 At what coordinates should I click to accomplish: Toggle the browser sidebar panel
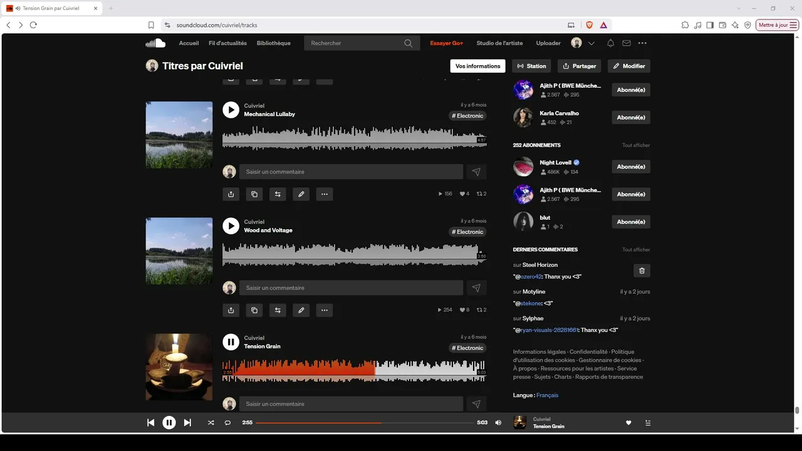coord(710,25)
